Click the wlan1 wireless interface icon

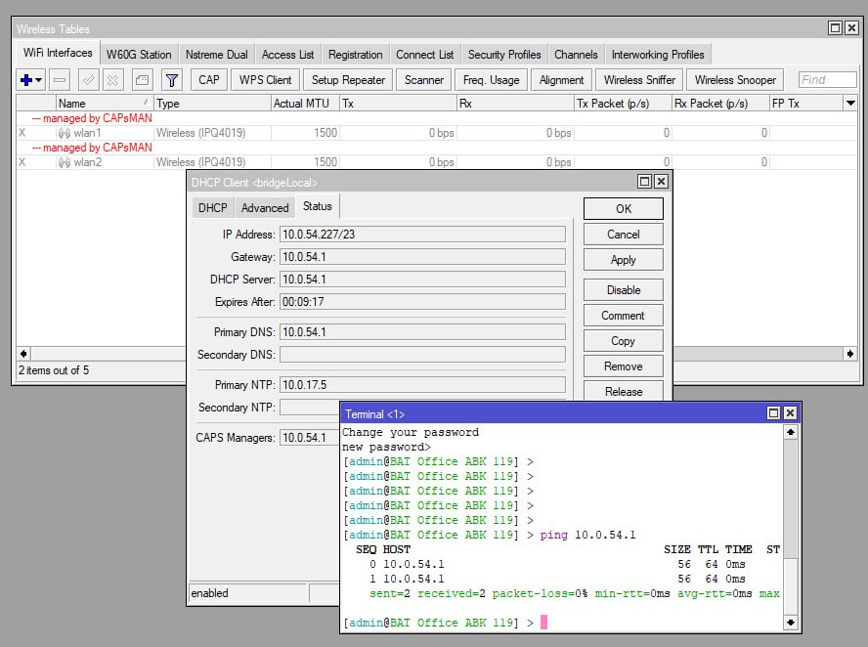click(65, 133)
